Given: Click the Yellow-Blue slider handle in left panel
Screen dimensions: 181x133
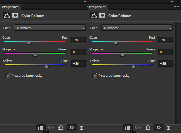Looking at the screenshot, I should point(47,66).
